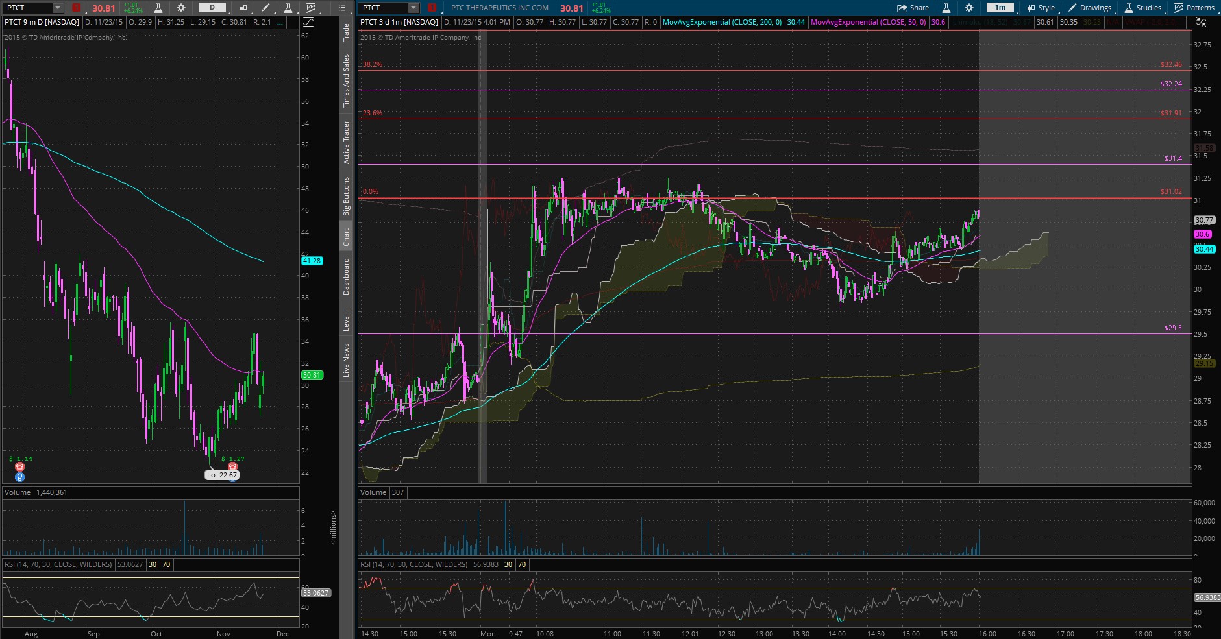Click the magenta 30.6 price bubble on right axis
This screenshot has height=639, width=1221.
1202,234
